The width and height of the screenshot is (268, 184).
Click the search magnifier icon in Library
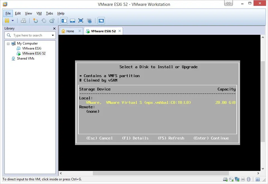9,35
